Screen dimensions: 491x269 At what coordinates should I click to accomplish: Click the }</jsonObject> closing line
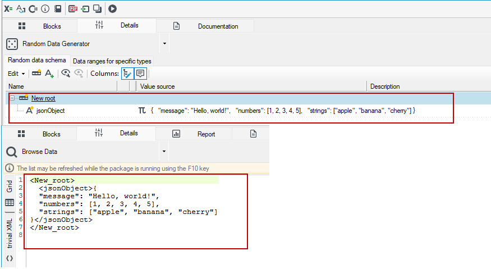[61, 220]
